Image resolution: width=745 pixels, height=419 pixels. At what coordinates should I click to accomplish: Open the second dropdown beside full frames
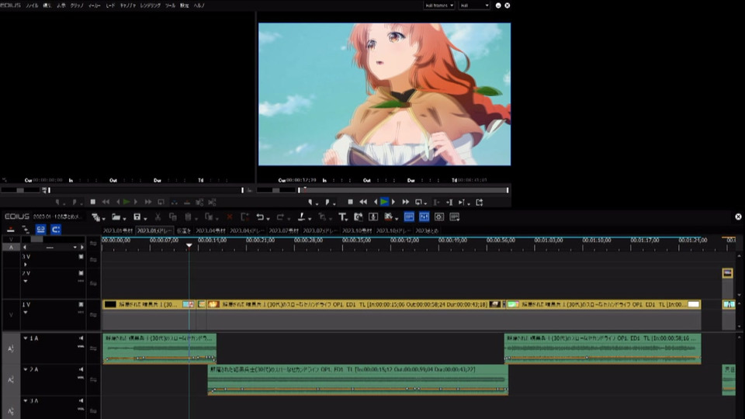(473, 5)
